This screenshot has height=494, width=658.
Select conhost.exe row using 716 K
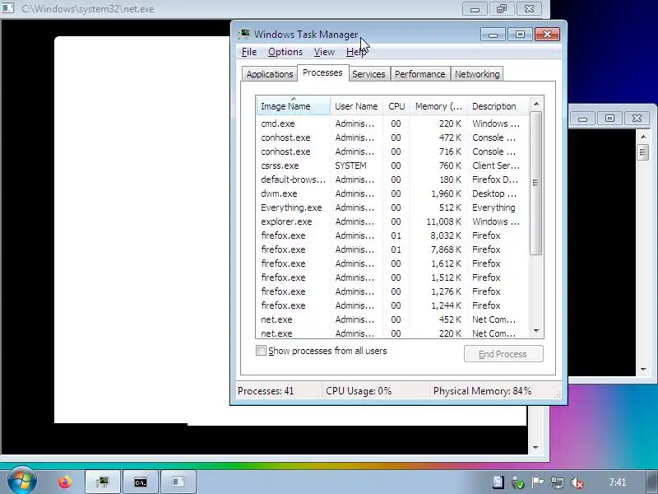pyautogui.click(x=392, y=151)
